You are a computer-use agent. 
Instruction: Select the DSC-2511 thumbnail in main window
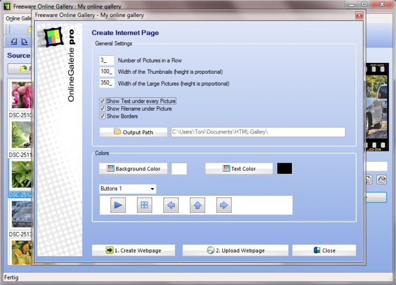pyautogui.click(x=21, y=135)
